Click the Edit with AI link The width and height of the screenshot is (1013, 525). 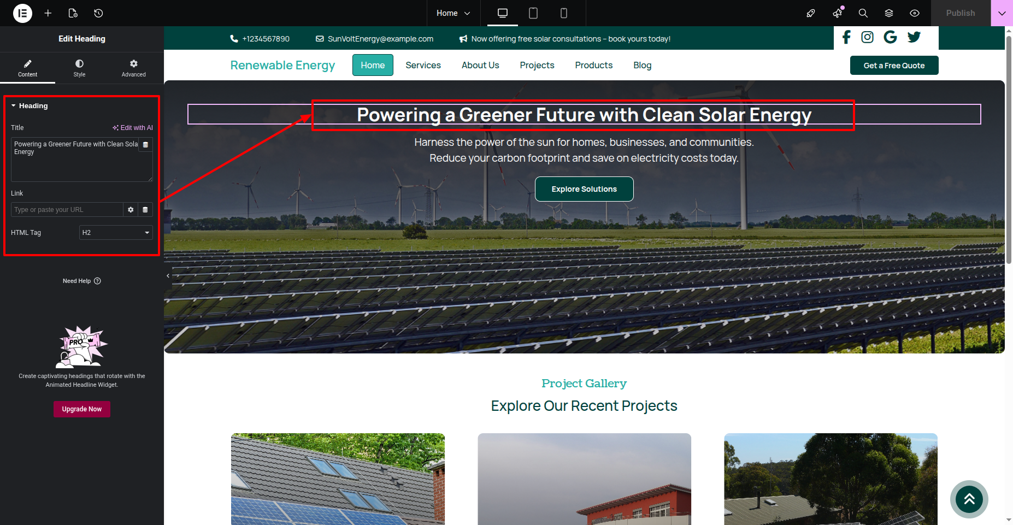pyautogui.click(x=133, y=128)
